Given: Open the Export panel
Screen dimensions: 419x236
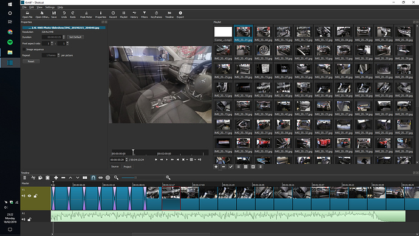Looking at the screenshot, I should (180, 15).
